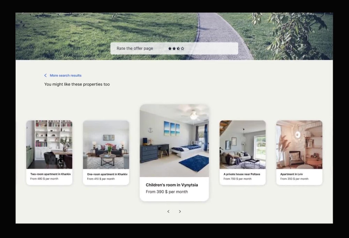Select the Two-room apartment in Kharkiv title
This screenshot has height=238, width=349.
(x=51, y=174)
